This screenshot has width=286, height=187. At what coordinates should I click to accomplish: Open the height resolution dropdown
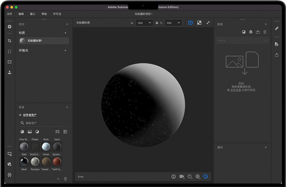173,23
